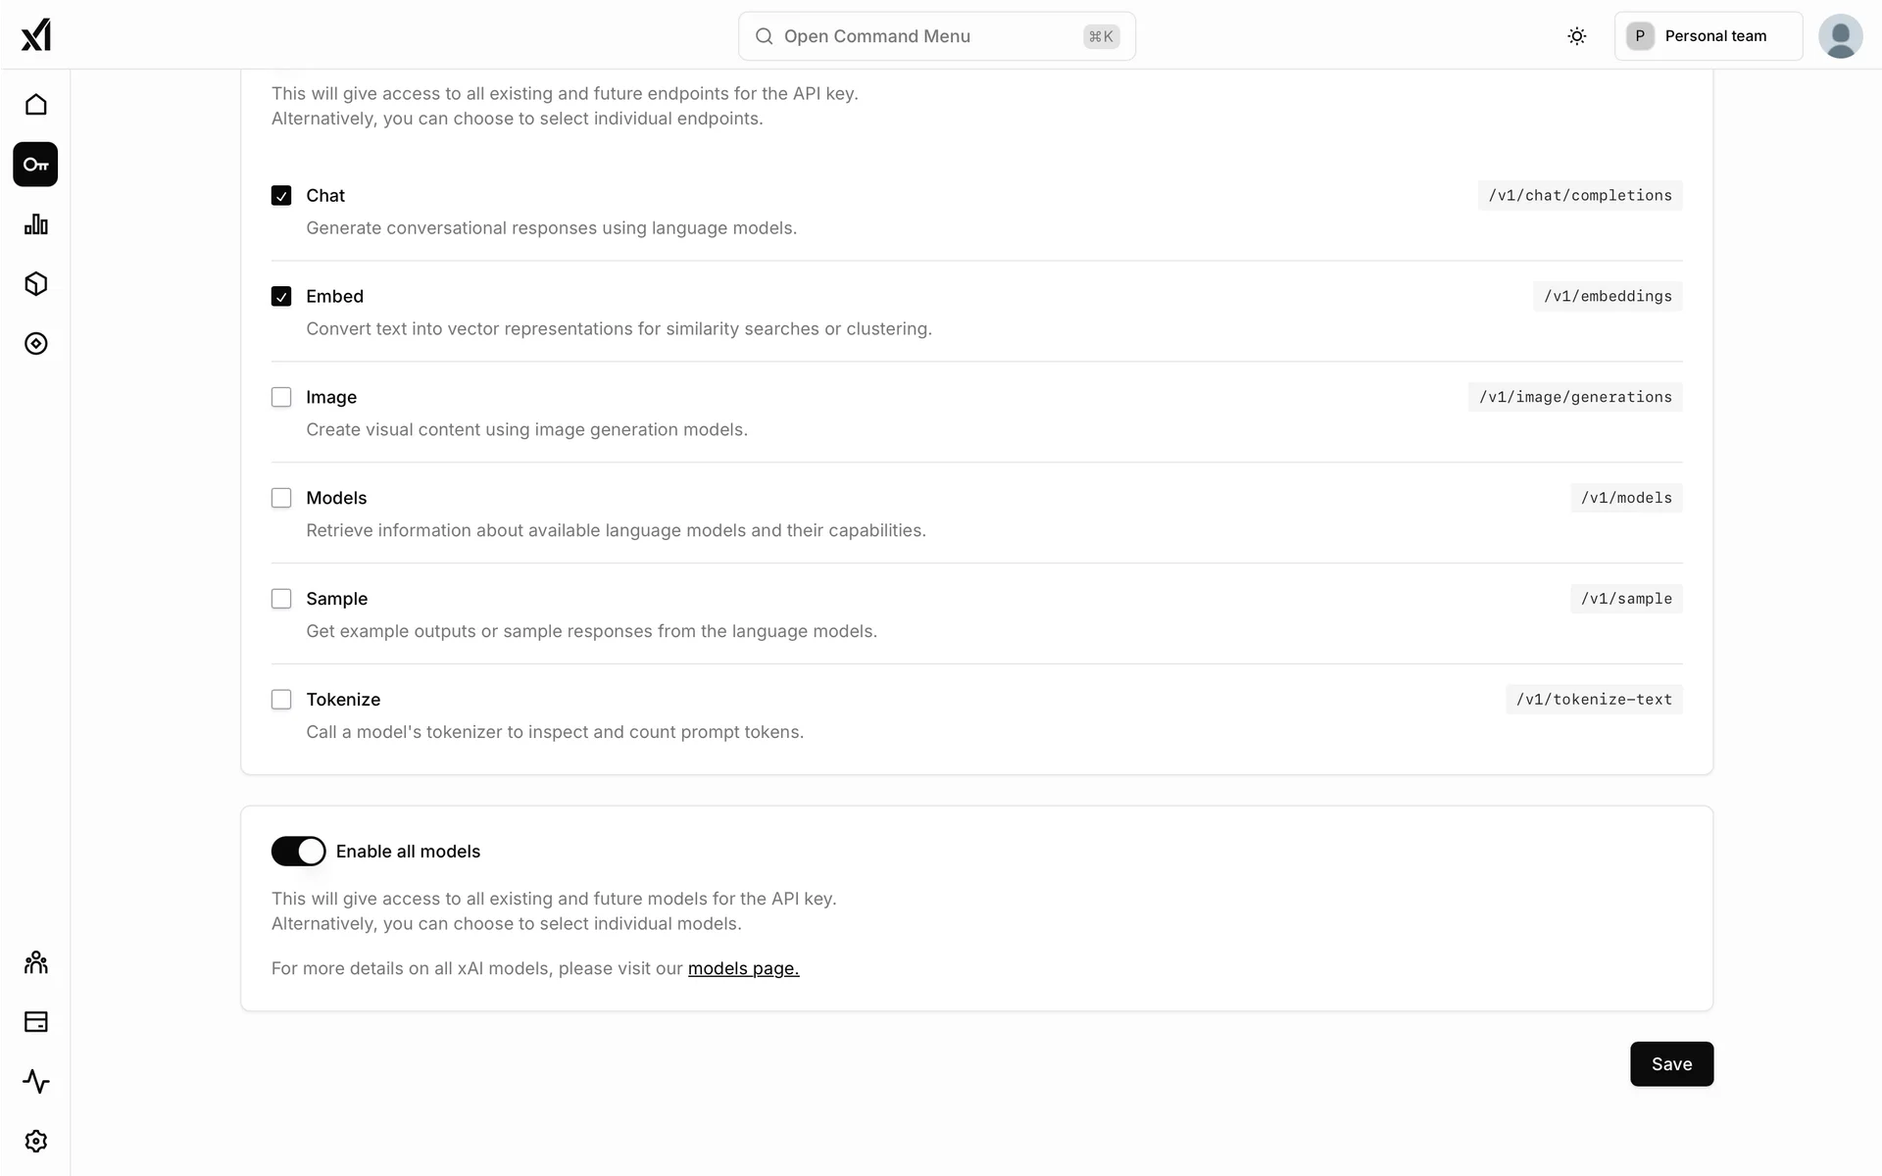Open the Personal team switcher
Image resolution: width=1882 pixels, height=1176 pixels.
[x=1708, y=36]
